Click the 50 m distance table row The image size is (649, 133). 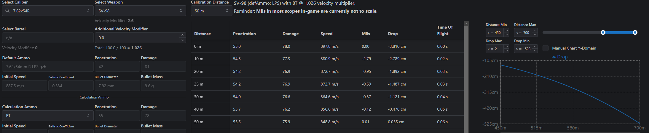(327, 122)
